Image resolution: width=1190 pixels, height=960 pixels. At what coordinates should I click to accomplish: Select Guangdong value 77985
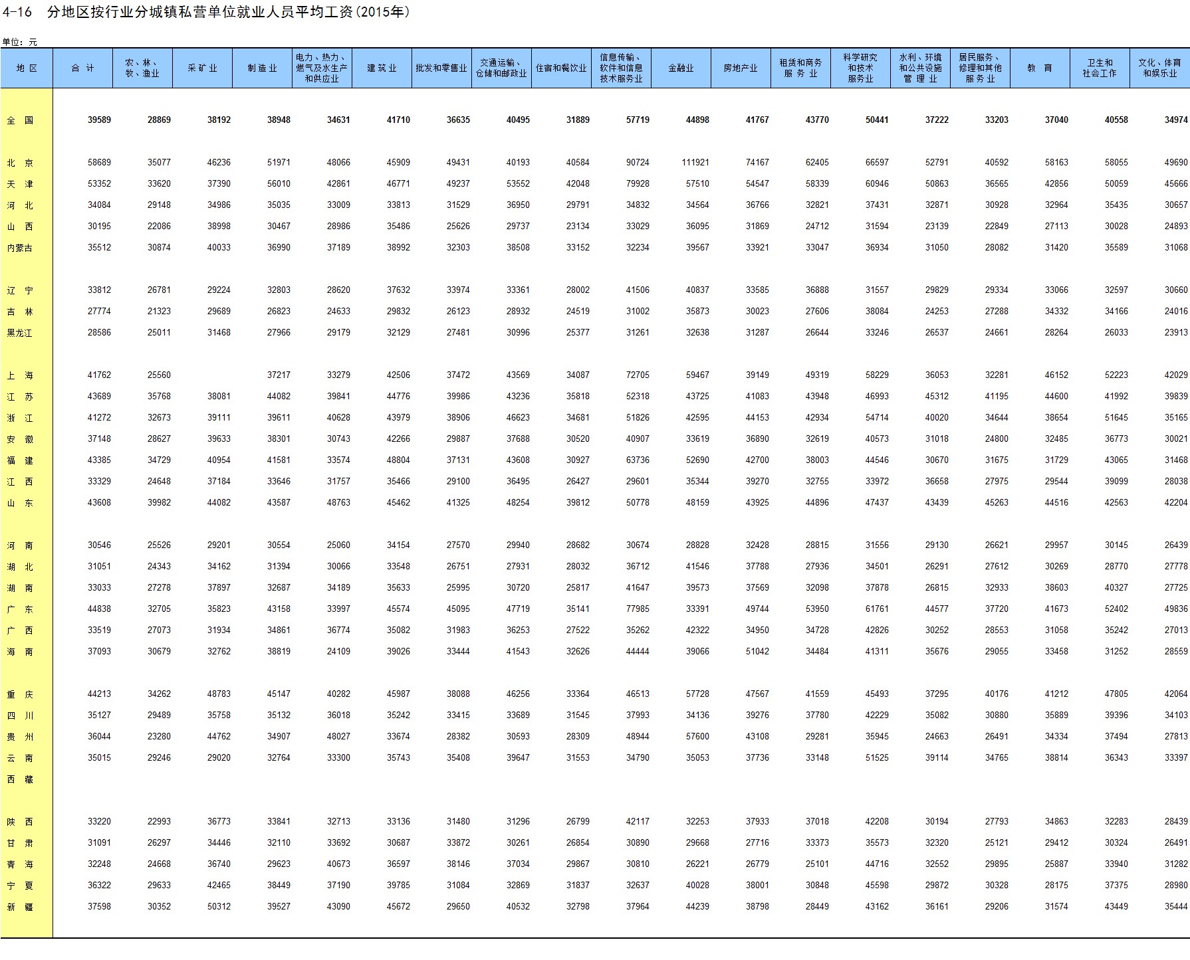[638, 609]
